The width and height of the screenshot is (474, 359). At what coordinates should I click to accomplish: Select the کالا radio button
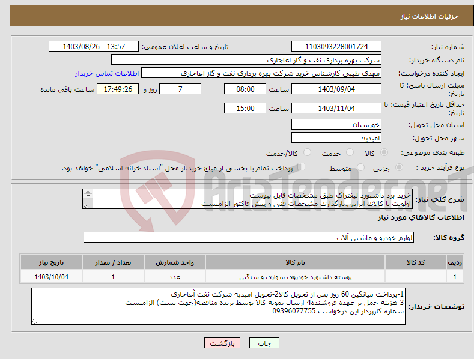point(384,152)
